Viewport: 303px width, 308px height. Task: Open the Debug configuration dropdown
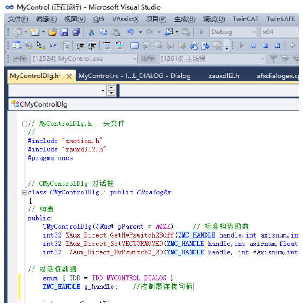254,32
